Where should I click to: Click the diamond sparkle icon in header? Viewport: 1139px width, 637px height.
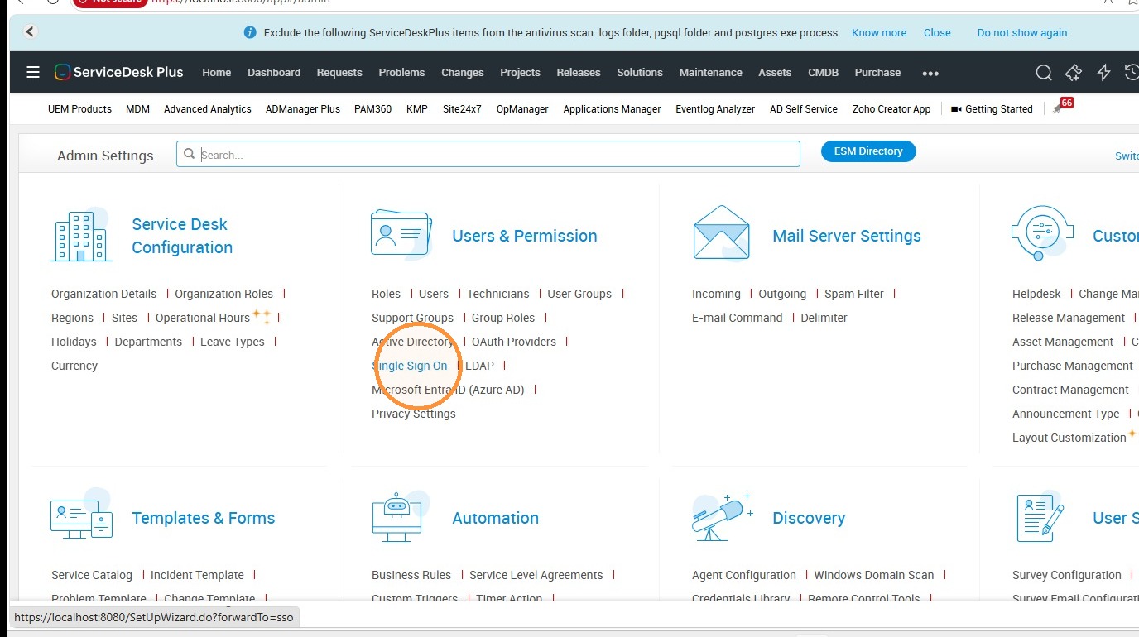click(1074, 73)
